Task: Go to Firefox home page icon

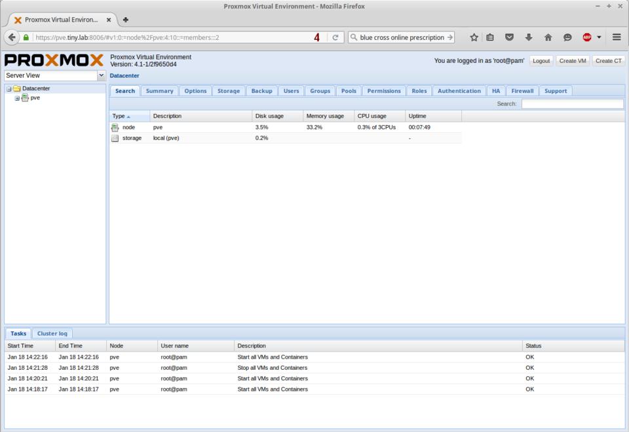Action: coord(548,37)
